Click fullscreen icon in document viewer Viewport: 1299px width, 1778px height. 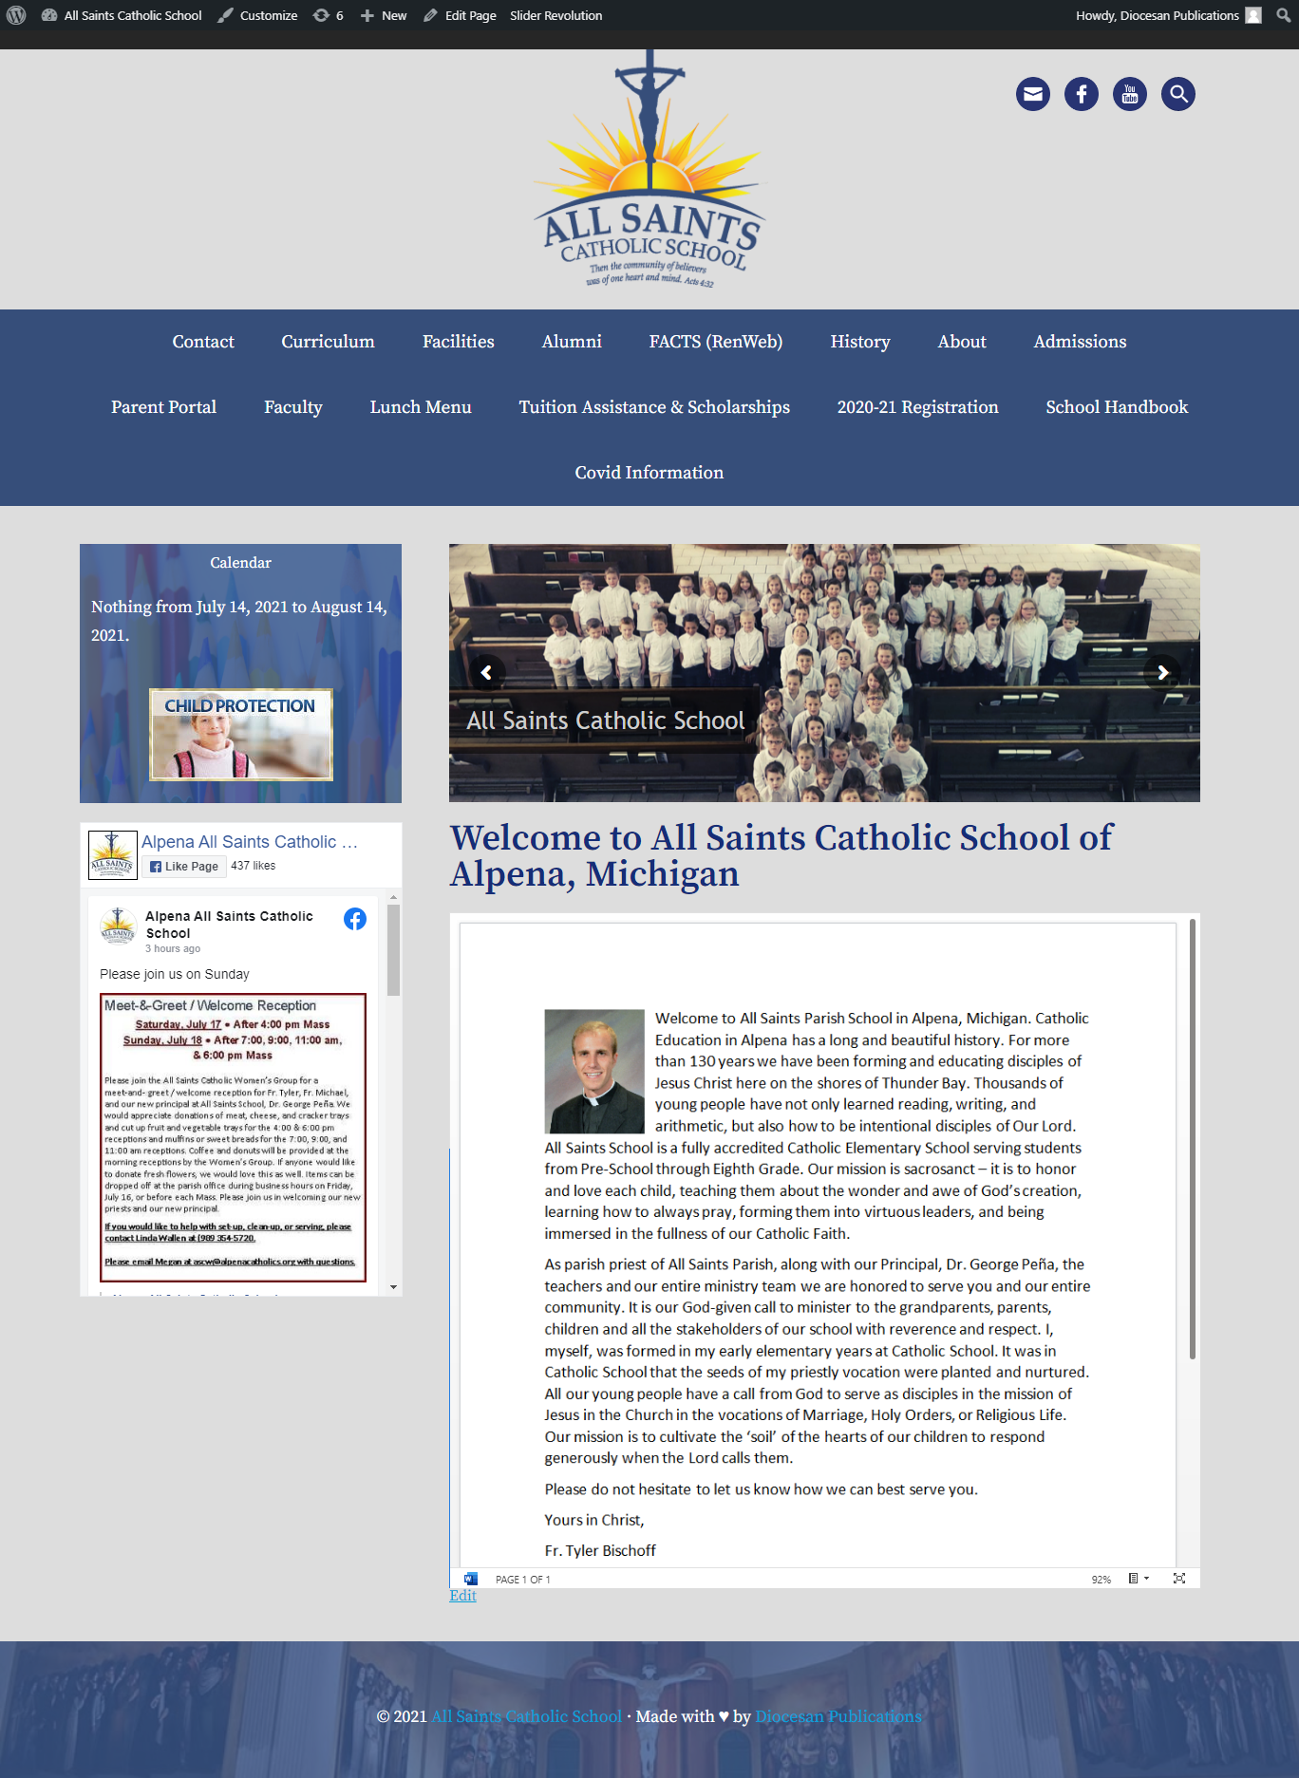(x=1178, y=1579)
